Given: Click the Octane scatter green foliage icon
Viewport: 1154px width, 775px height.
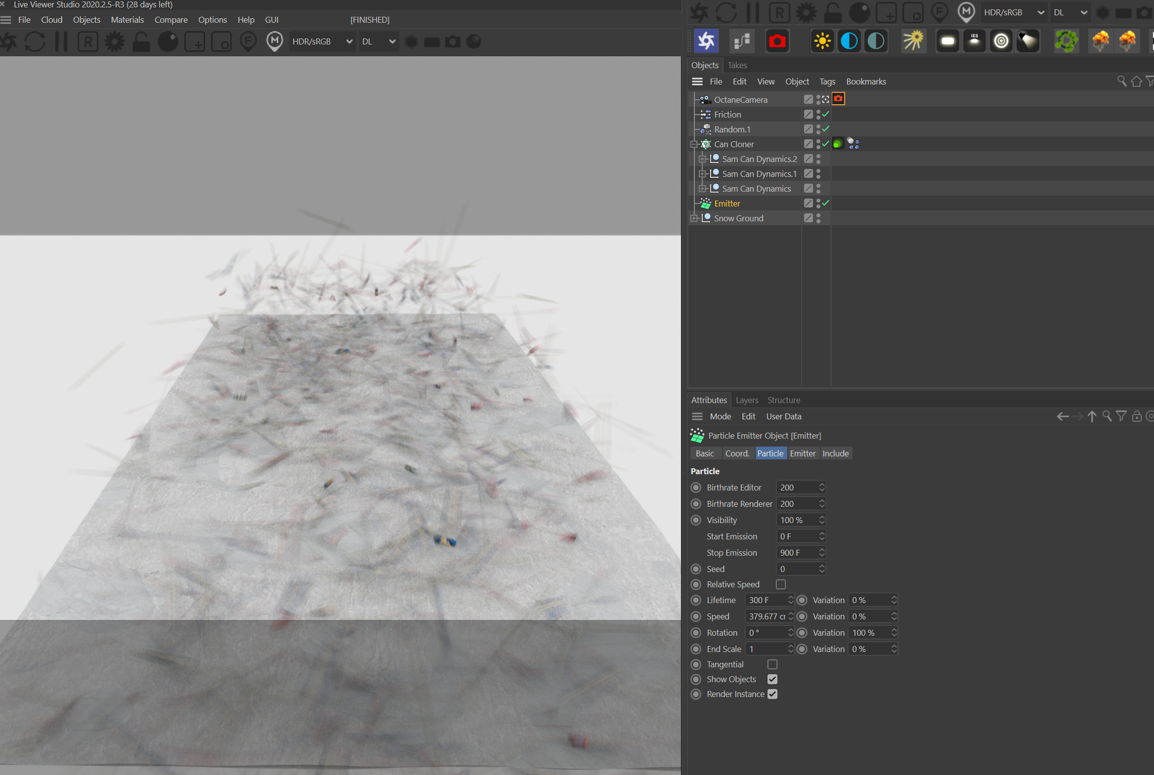Looking at the screenshot, I should [x=1066, y=41].
